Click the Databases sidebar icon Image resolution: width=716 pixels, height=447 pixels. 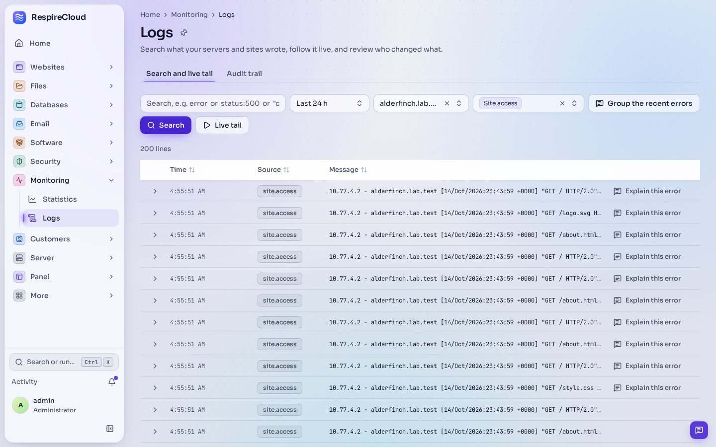[x=19, y=105]
